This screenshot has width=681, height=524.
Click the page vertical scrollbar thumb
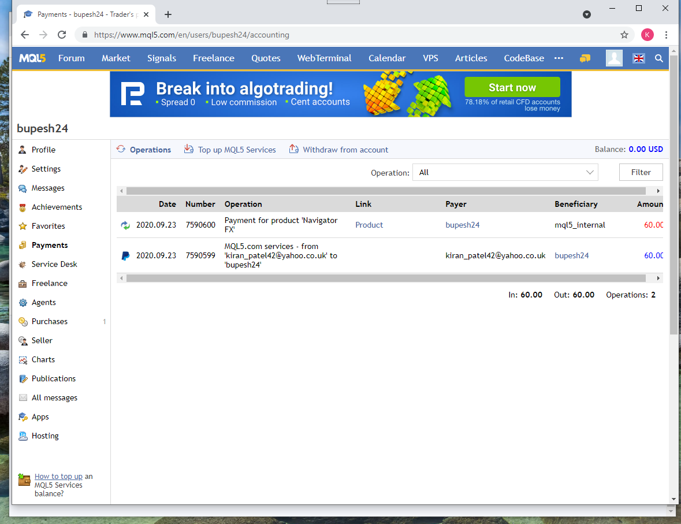[673, 195]
